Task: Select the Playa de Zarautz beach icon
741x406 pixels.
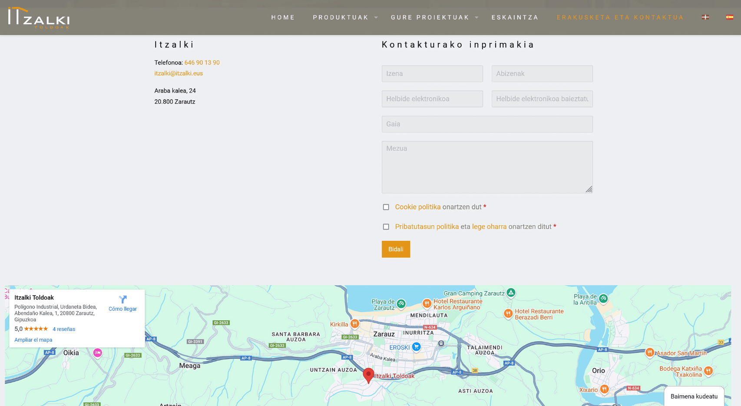Action: point(401,303)
